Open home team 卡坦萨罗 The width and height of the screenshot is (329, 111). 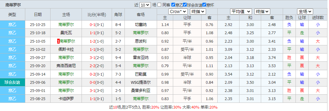[x=66, y=99]
